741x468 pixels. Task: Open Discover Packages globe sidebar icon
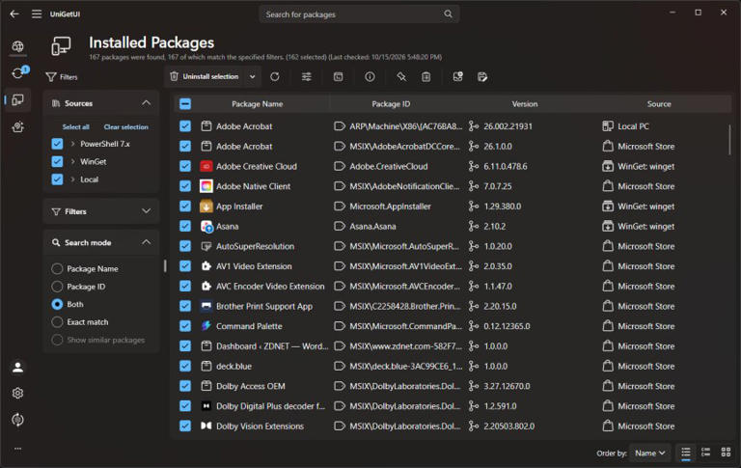18,46
